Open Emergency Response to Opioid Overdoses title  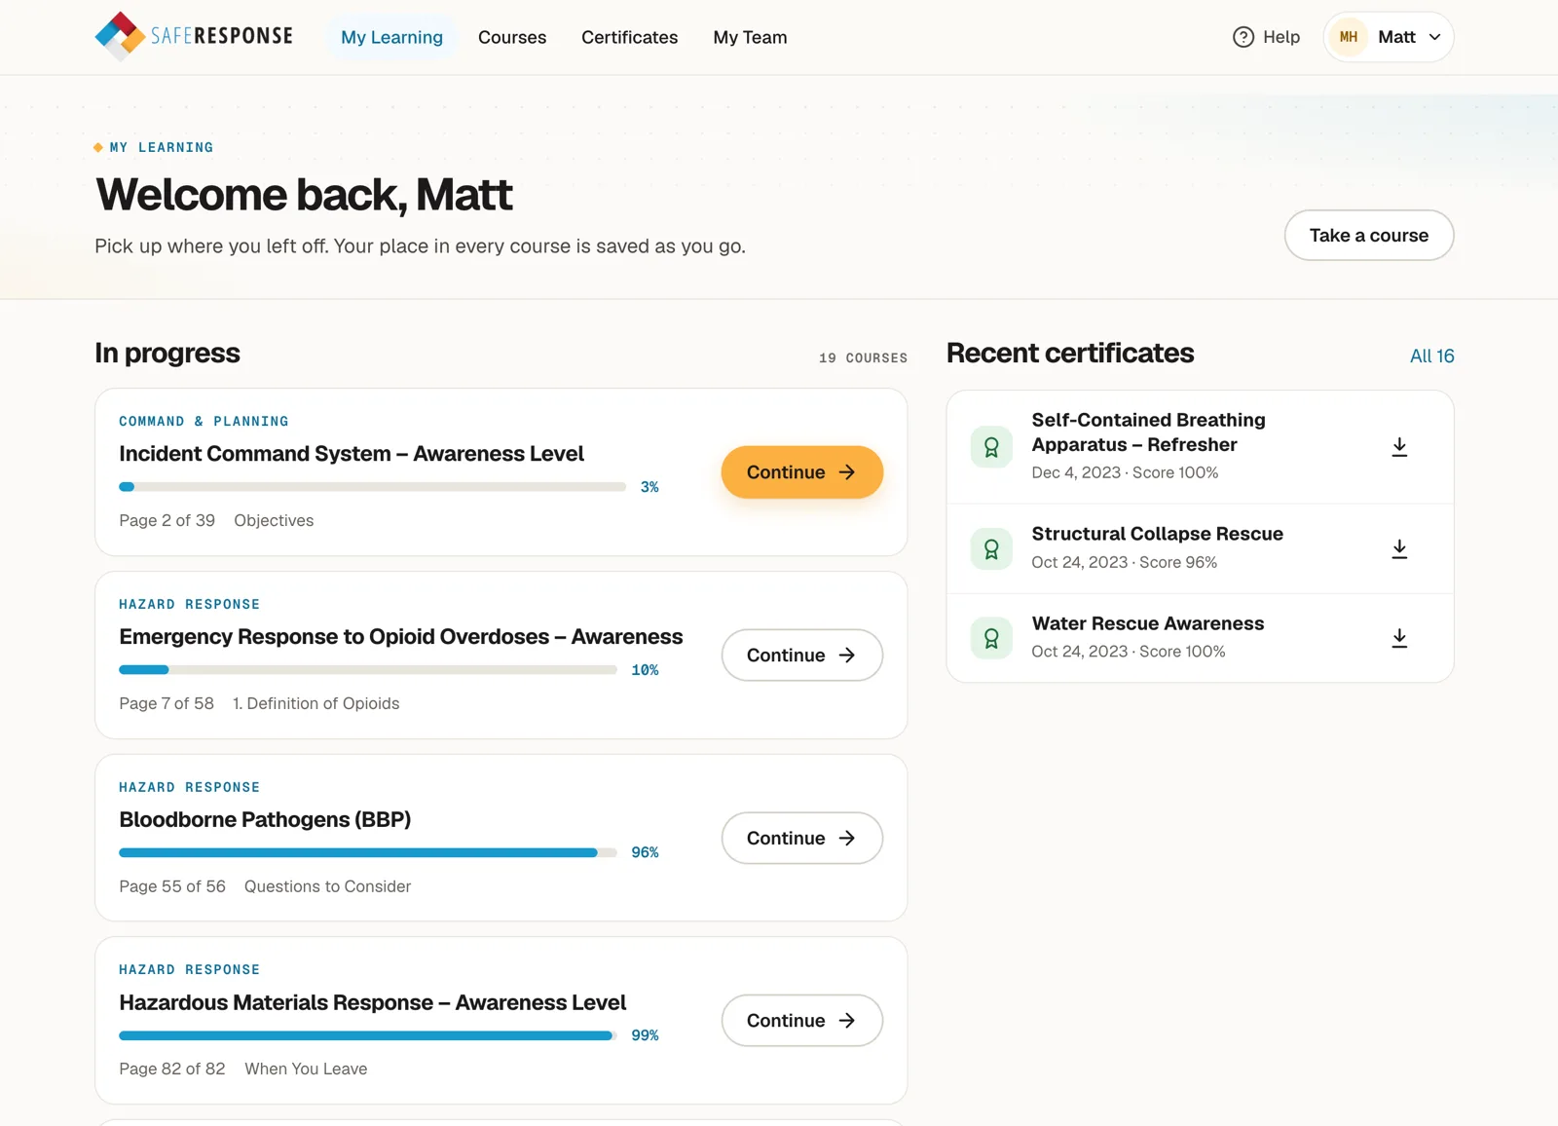(401, 637)
